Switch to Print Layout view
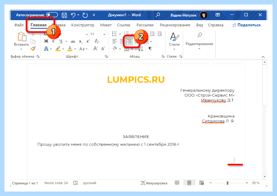277x196 pixels. pos(189,183)
